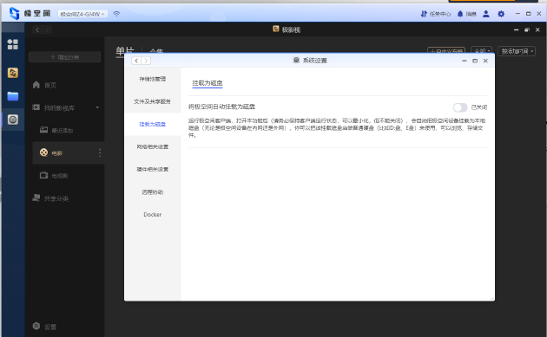Select the 存储池管理 sidebar entry
Screen dimensions: 547x337
tap(153, 79)
